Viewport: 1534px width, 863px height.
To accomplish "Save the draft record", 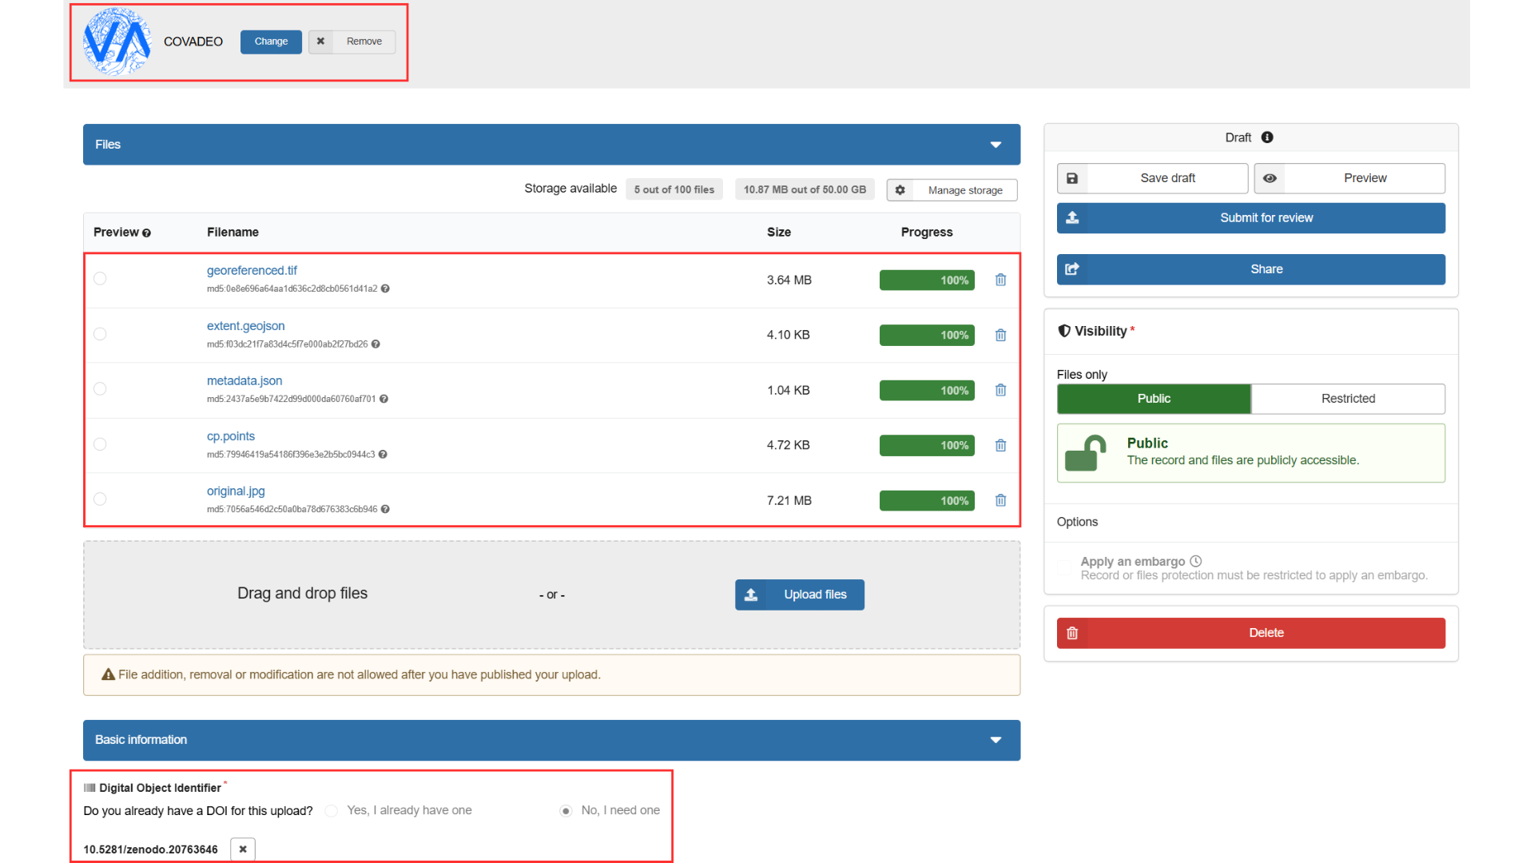I will 1152,178.
